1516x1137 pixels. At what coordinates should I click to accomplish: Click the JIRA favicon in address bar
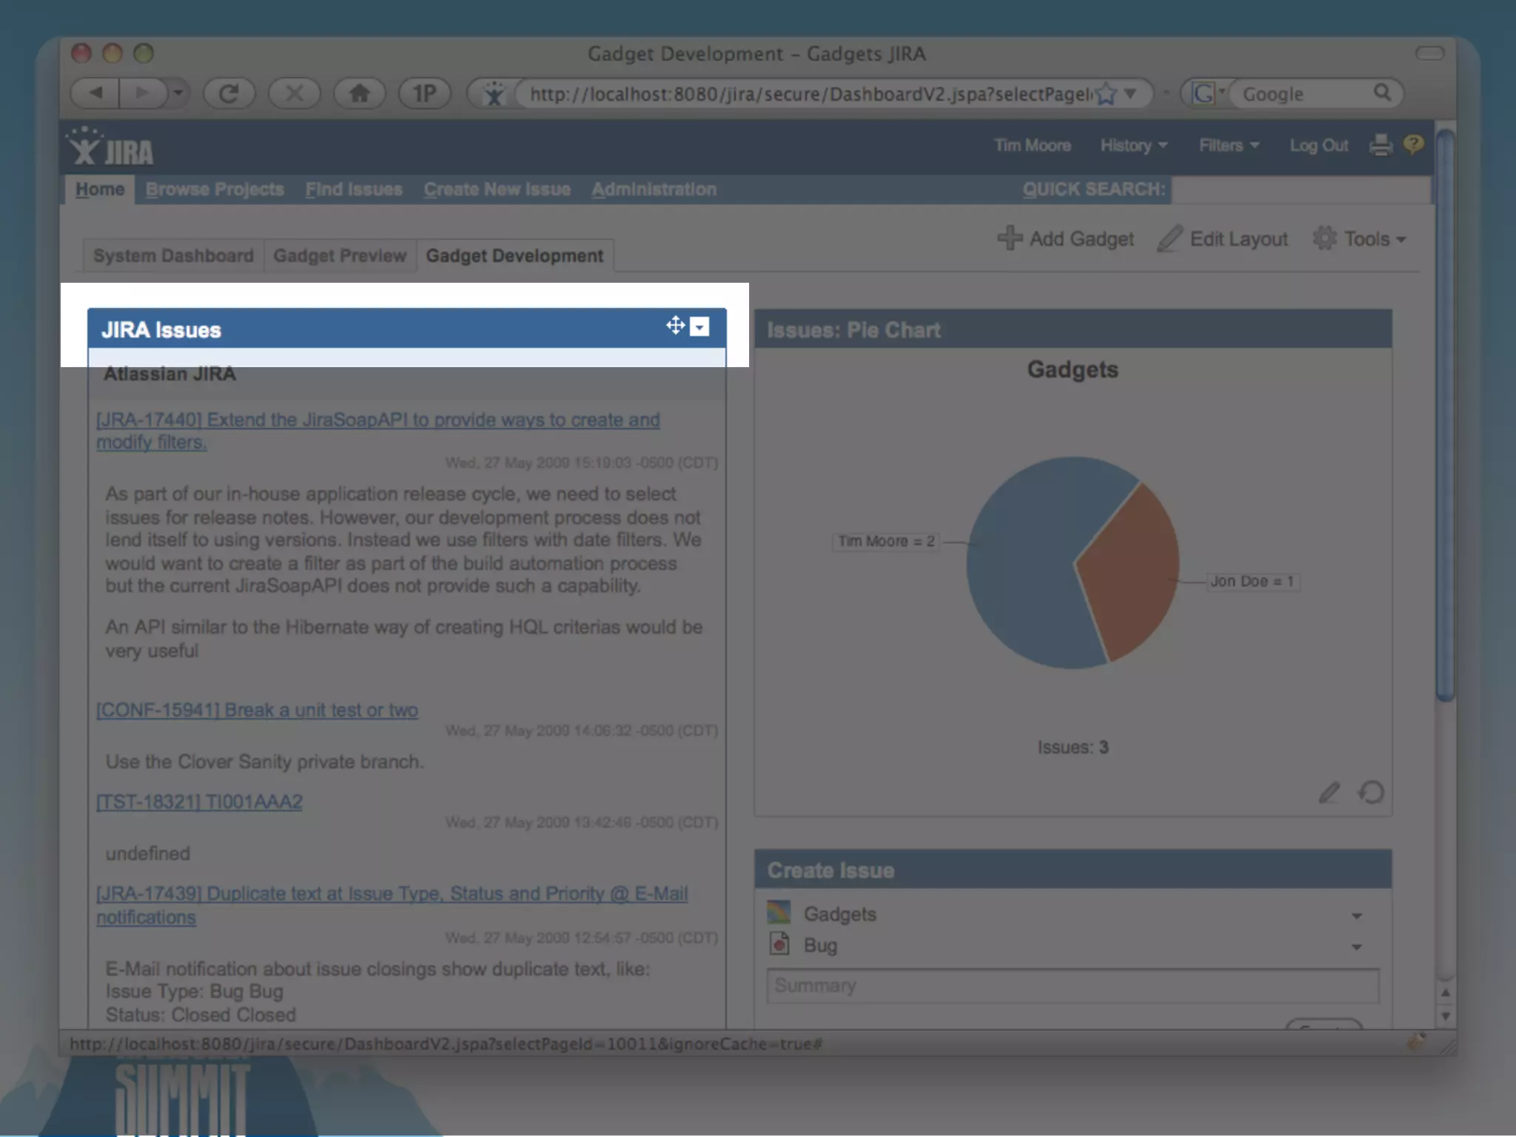[x=494, y=94]
